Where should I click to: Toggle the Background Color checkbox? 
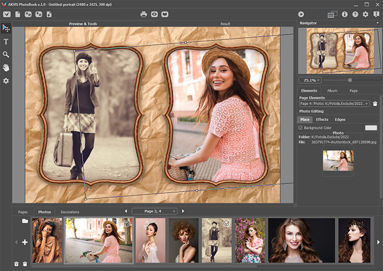pos(300,128)
